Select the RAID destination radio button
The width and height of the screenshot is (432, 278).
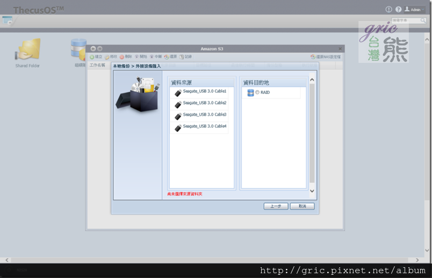(x=257, y=92)
